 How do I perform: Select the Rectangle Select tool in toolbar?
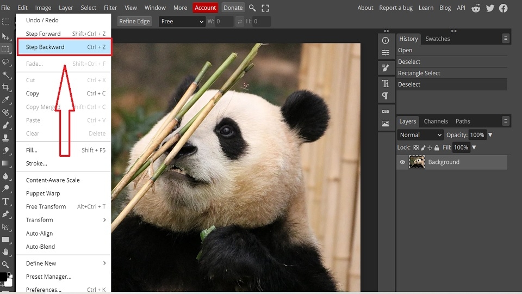[x=5, y=50]
